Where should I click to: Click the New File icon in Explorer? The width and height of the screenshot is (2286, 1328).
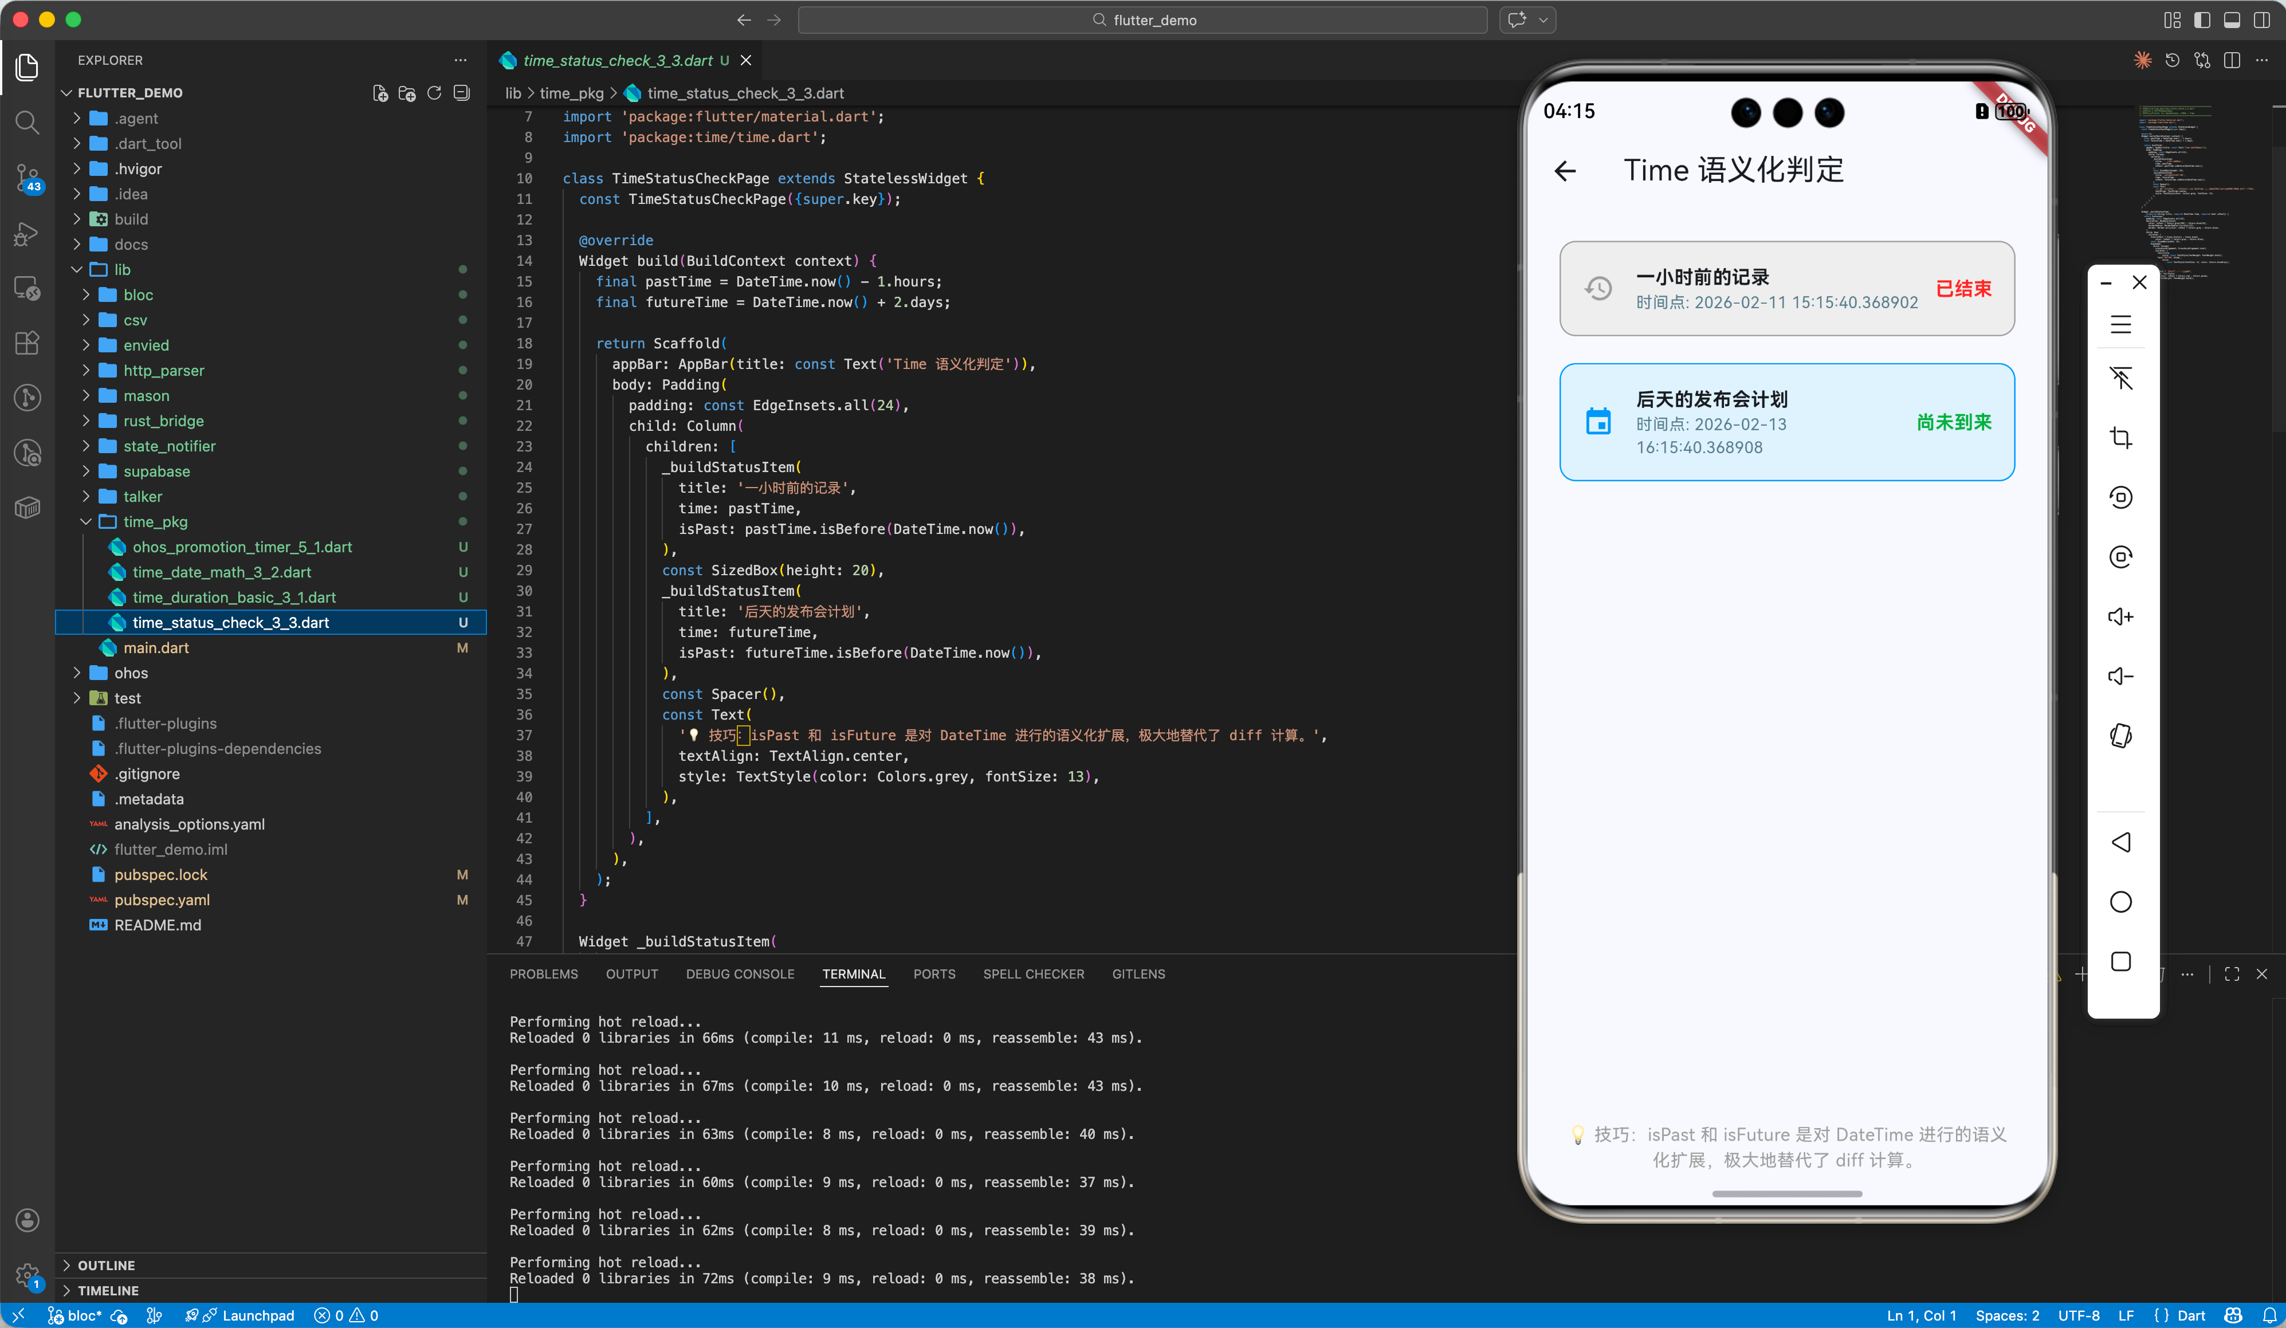click(x=380, y=93)
